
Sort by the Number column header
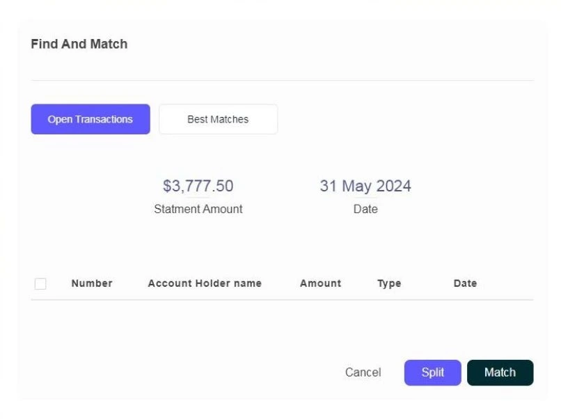[92, 283]
